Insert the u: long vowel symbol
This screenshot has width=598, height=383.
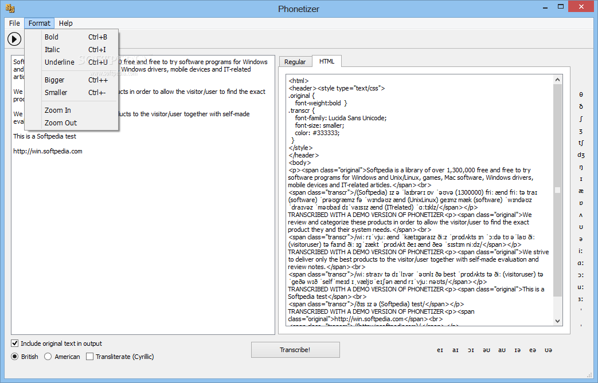tap(581, 287)
